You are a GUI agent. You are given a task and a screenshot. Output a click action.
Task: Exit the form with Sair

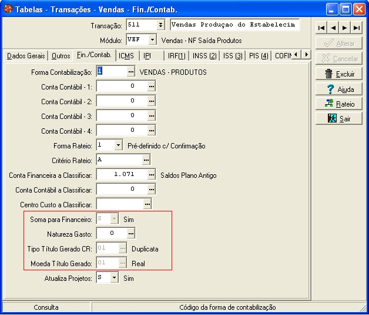tap(338, 118)
